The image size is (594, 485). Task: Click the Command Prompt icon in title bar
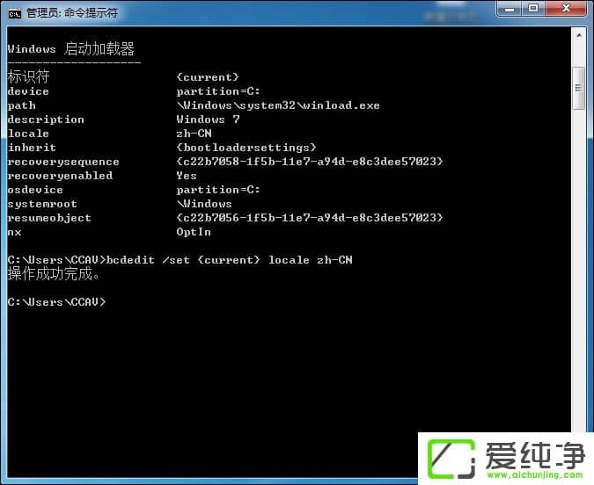point(15,12)
